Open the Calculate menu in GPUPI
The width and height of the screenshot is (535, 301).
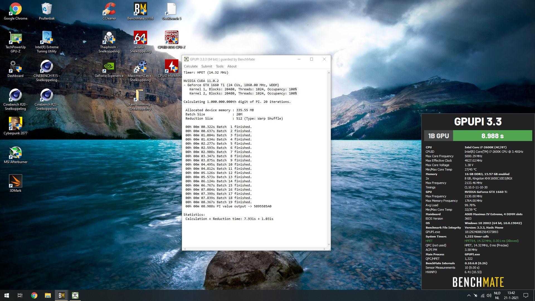click(x=191, y=66)
